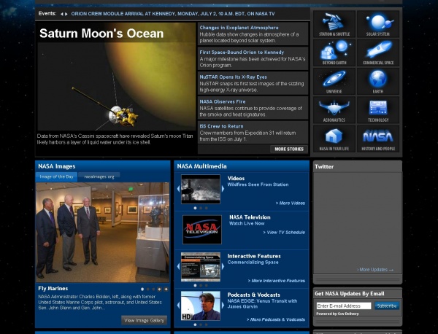Click next image arrow under Fly Marines photo
This screenshot has height=334, width=438.
coord(166,290)
